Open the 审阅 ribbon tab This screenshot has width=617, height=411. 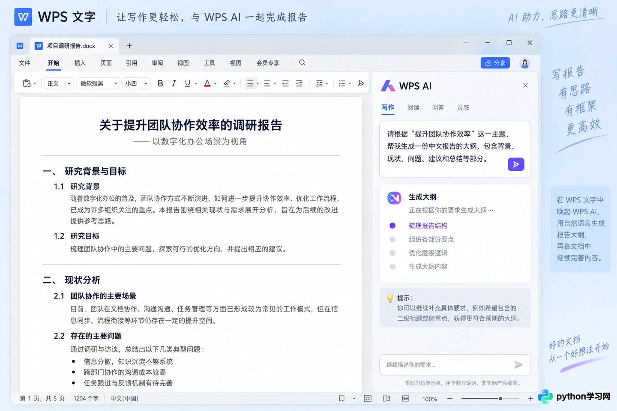(157, 63)
